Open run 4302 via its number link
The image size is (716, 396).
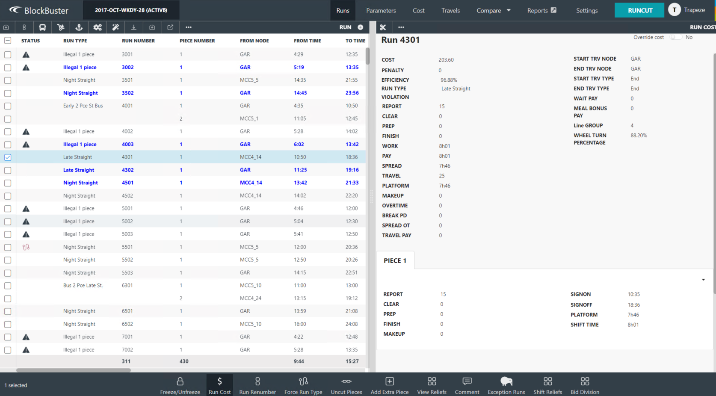[127, 170]
